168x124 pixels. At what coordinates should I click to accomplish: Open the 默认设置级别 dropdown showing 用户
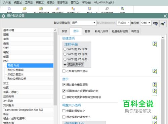click(x=84, y=23)
